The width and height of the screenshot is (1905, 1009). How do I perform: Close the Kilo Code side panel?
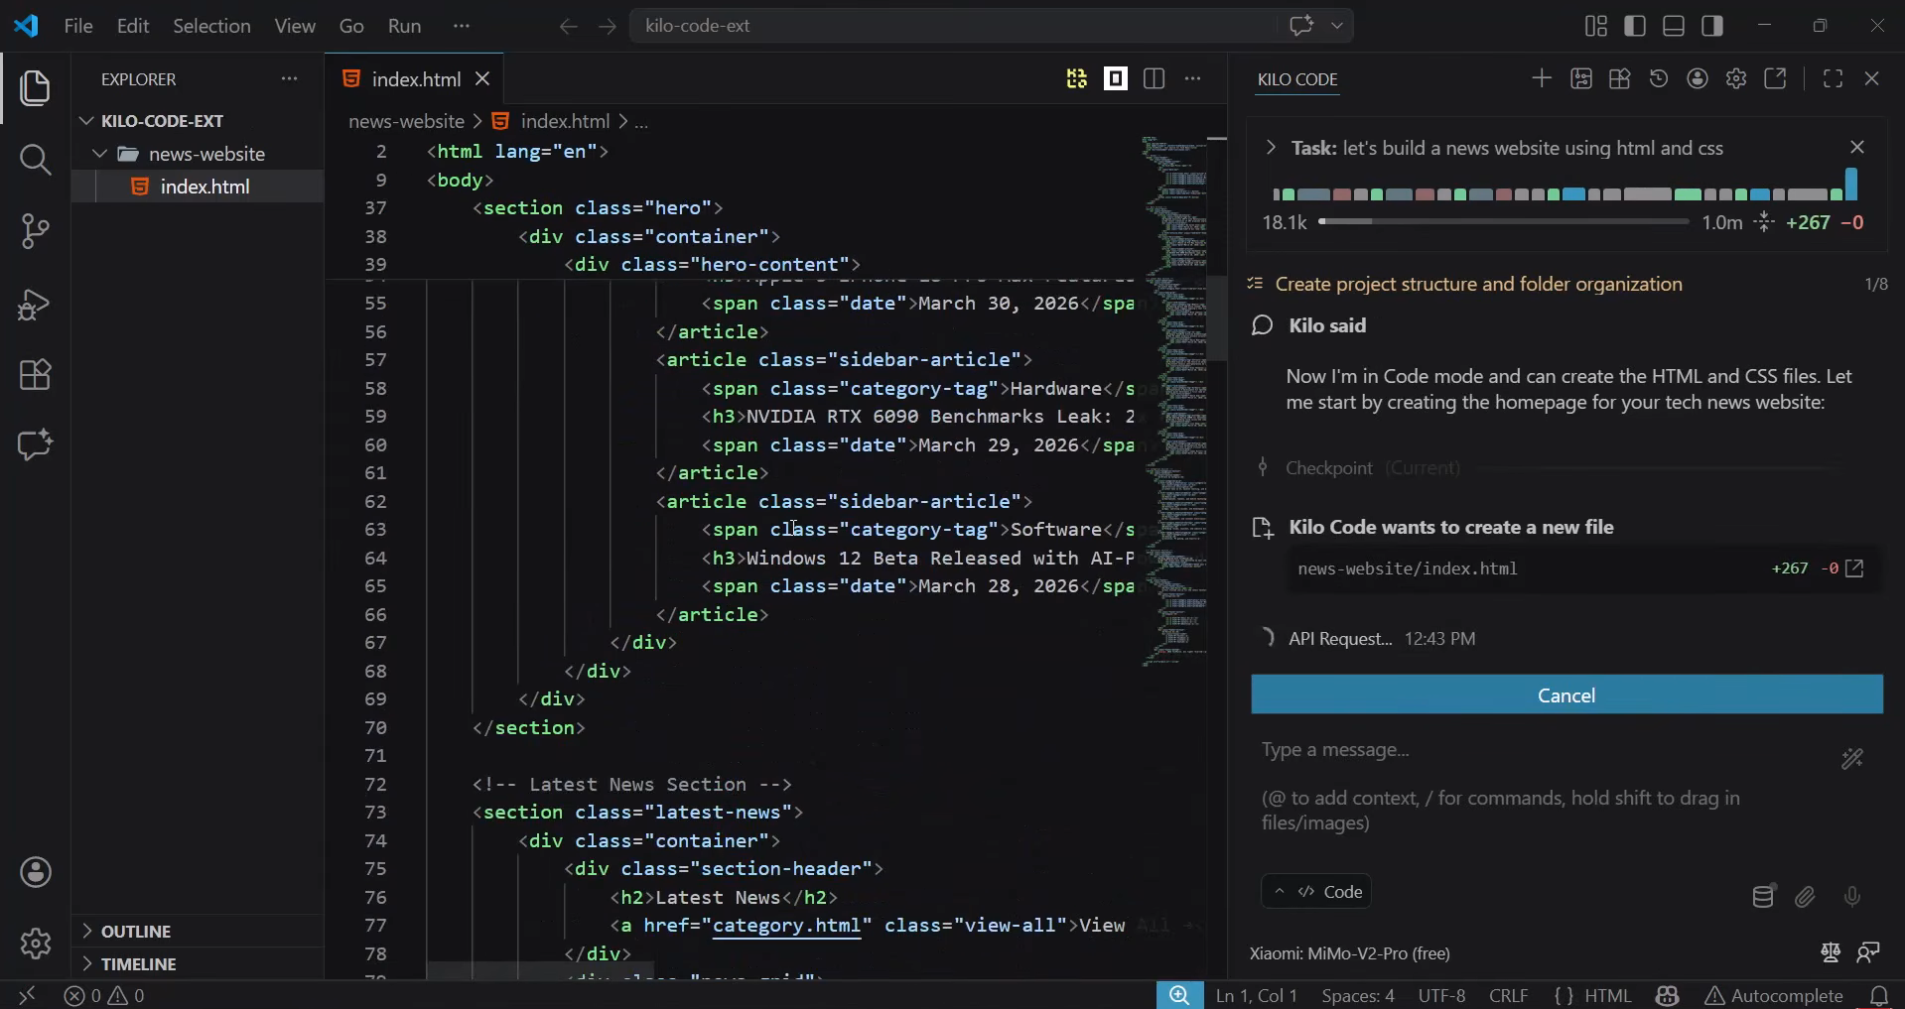(1872, 78)
